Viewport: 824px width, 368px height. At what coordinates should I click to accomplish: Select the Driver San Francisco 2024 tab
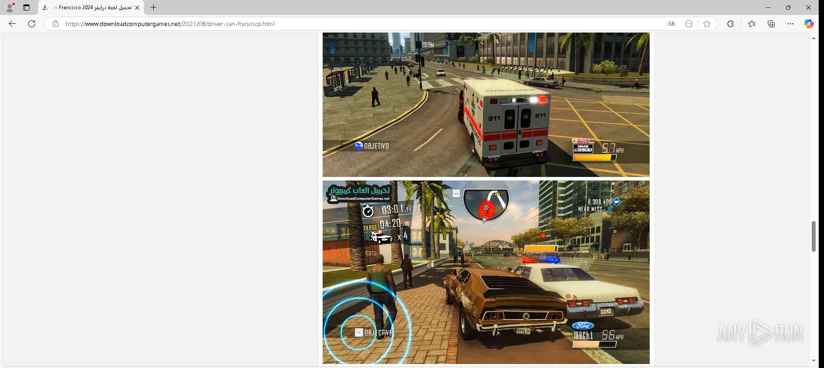[92, 7]
